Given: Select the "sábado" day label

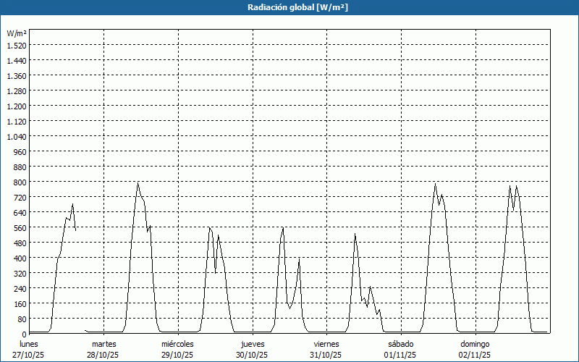Looking at the screenshot, I should [x=400, y=344].
